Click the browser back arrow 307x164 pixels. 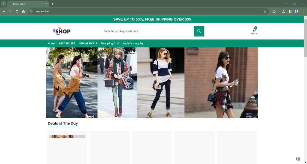coord(4,11)
